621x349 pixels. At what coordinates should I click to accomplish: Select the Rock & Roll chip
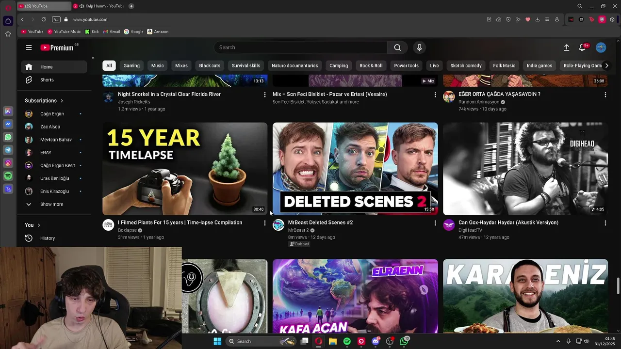pos(371,66)
